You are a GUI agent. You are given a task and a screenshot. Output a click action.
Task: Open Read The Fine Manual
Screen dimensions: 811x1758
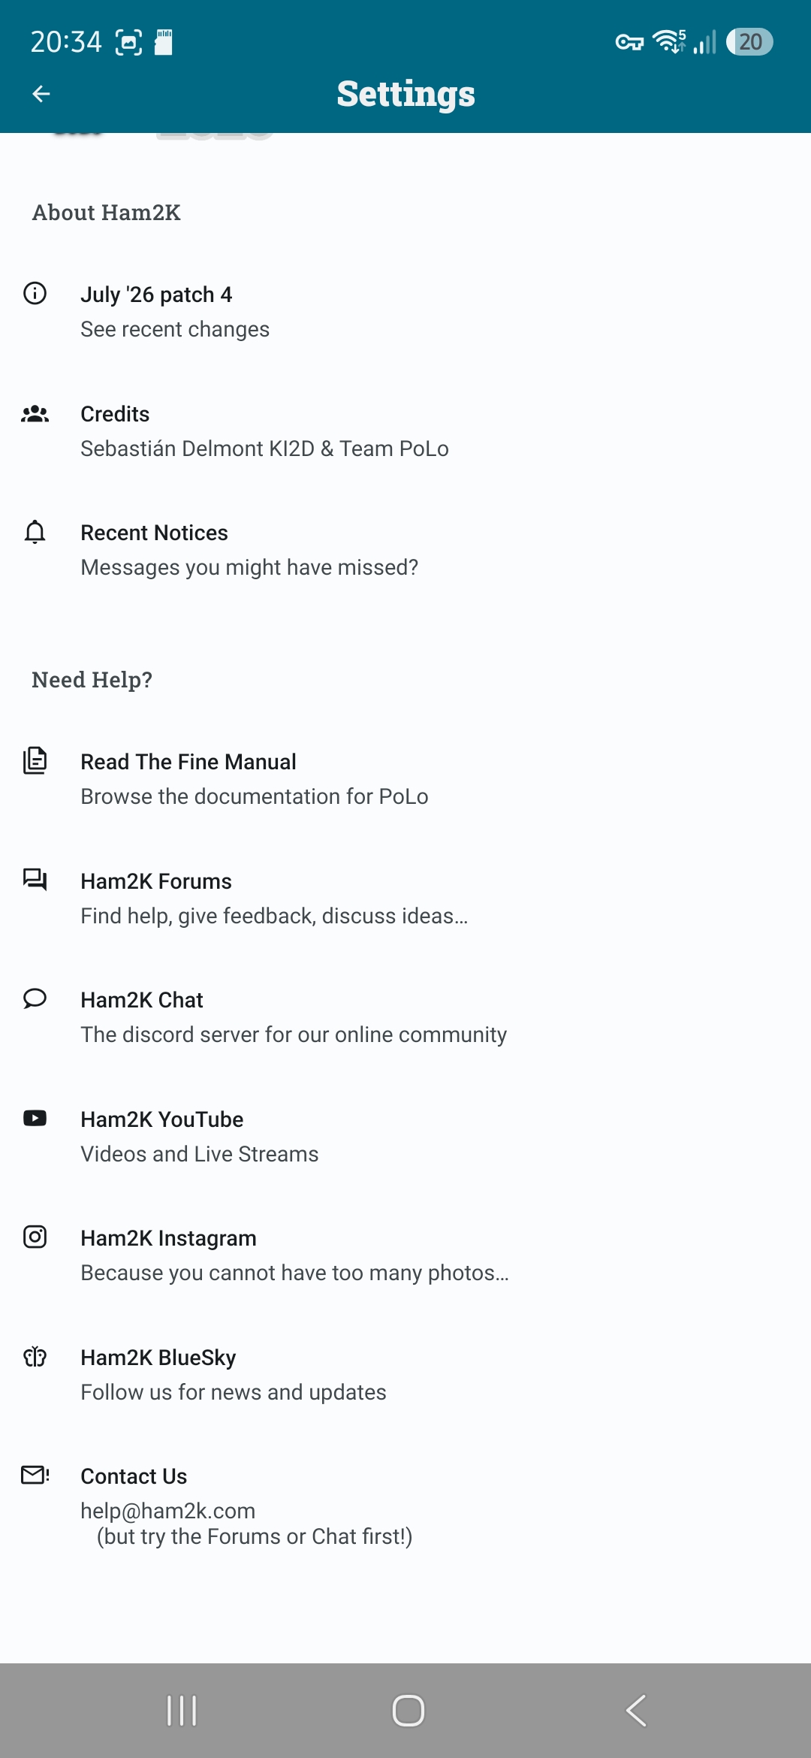[x=405, y=778]
